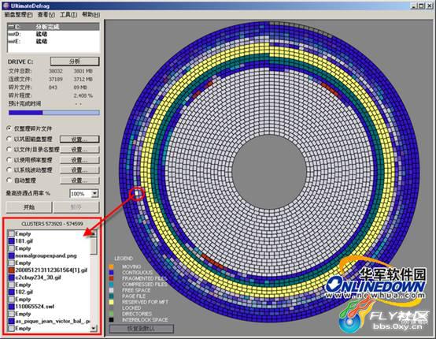436x339 pixels.
Task: Open the 磁盘整理 menu
Action: pyautogui.click(x=19, y=14)
